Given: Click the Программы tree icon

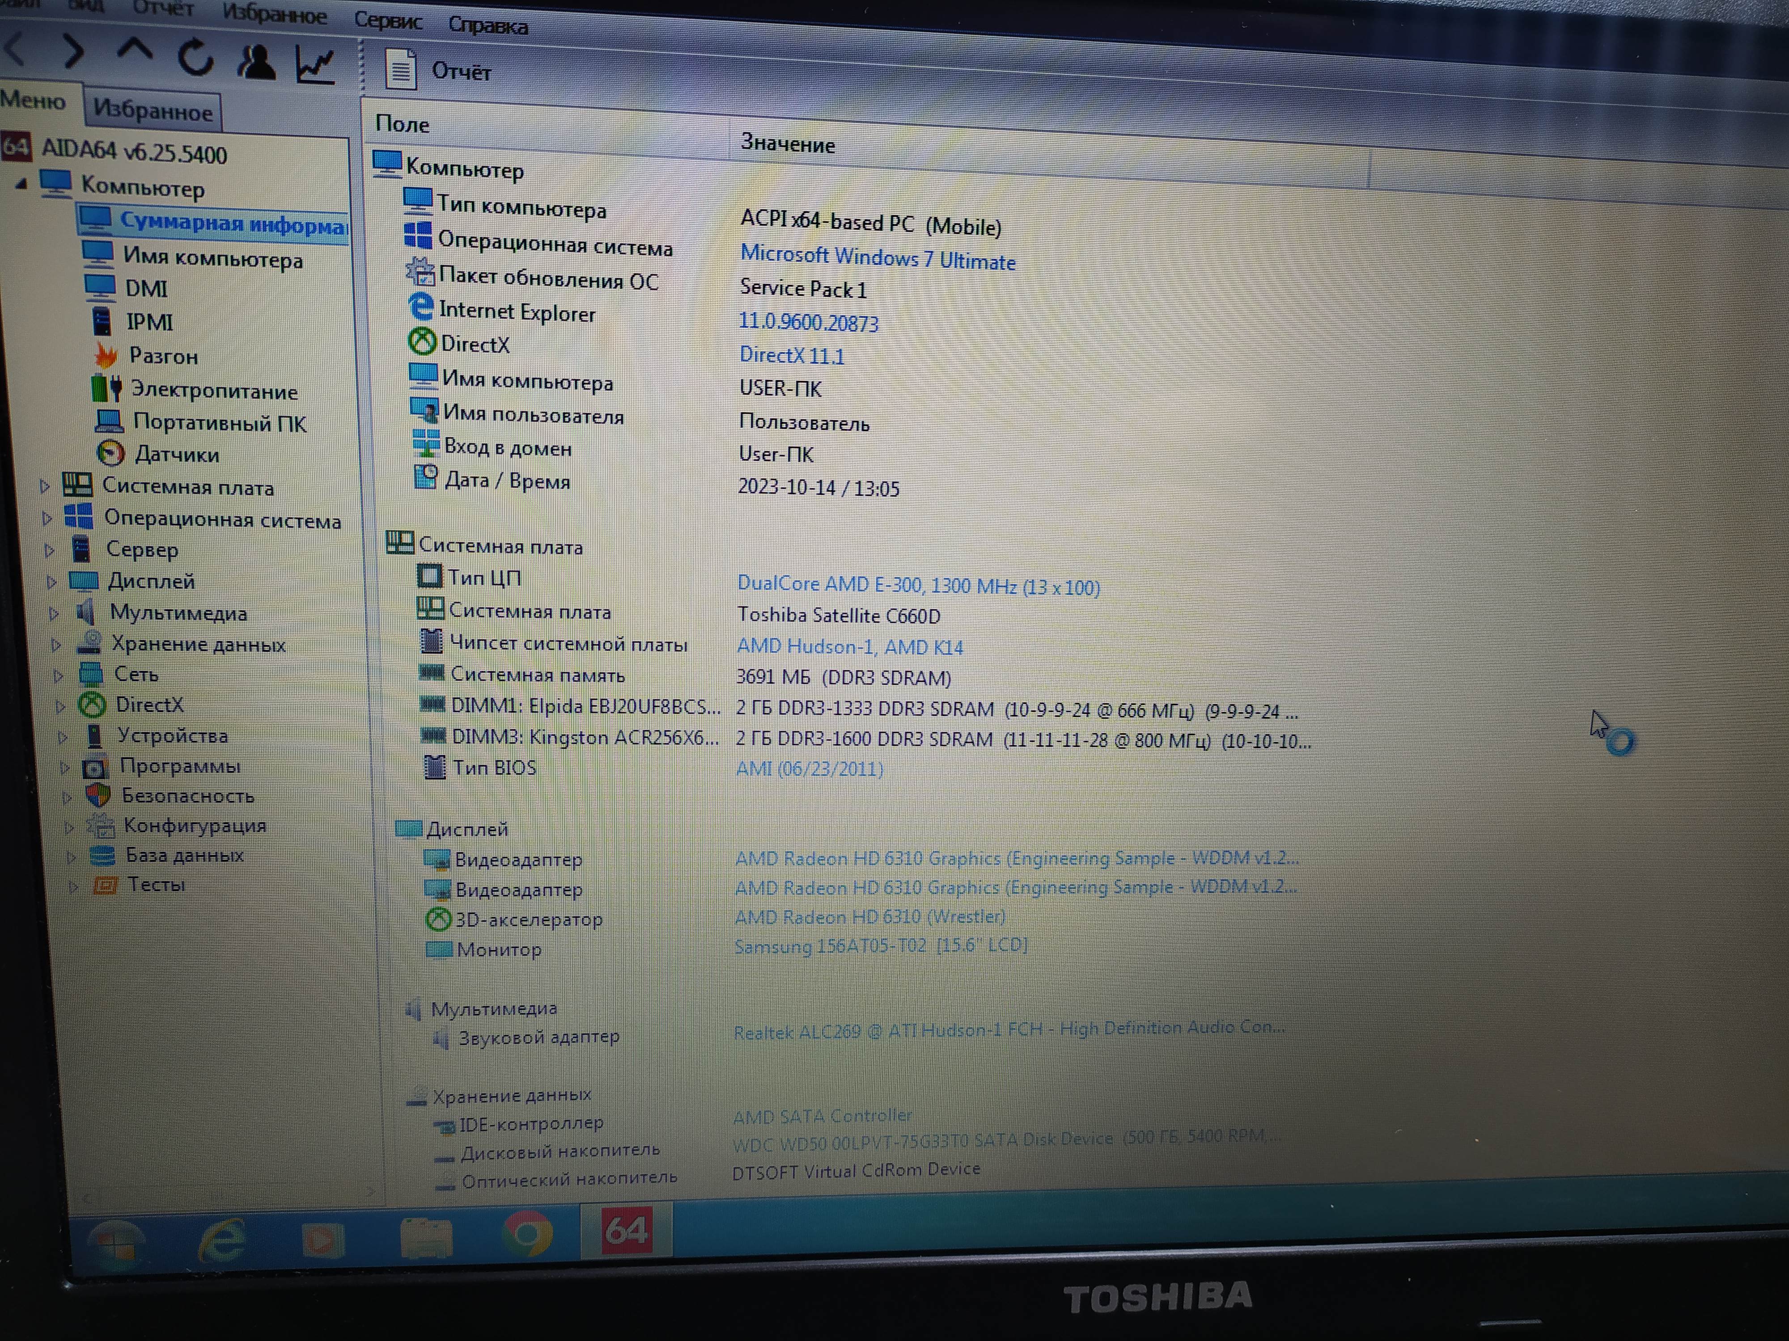Looking at the screenshot, I should tap(95, 766).
